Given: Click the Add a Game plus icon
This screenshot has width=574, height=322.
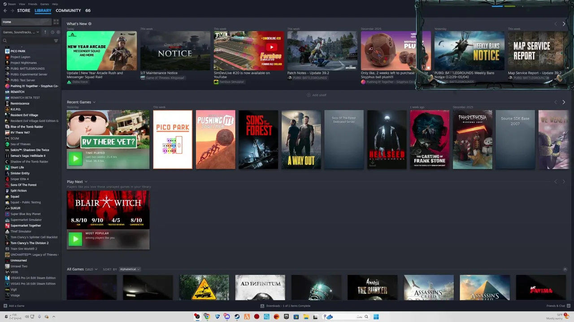Looking at the screenshot, I should point(5,306).
